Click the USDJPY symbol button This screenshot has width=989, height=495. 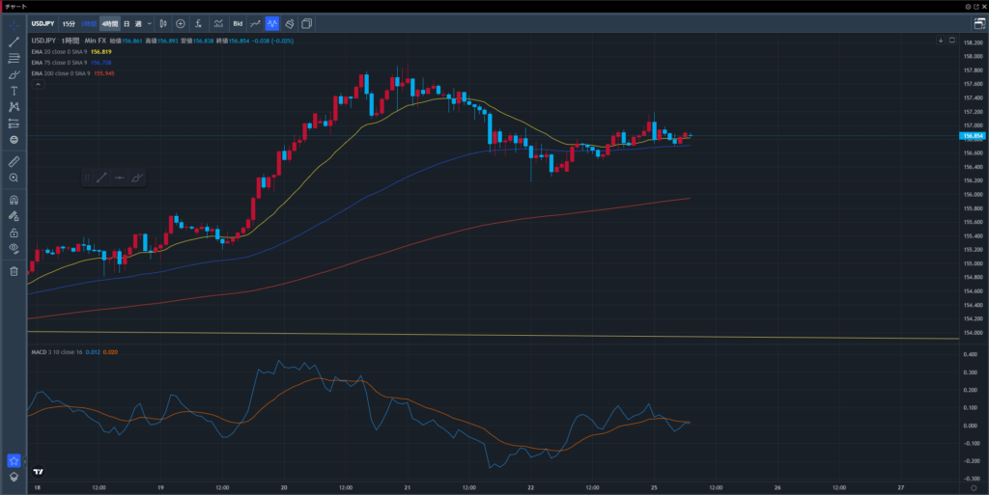tap(42, 22)
